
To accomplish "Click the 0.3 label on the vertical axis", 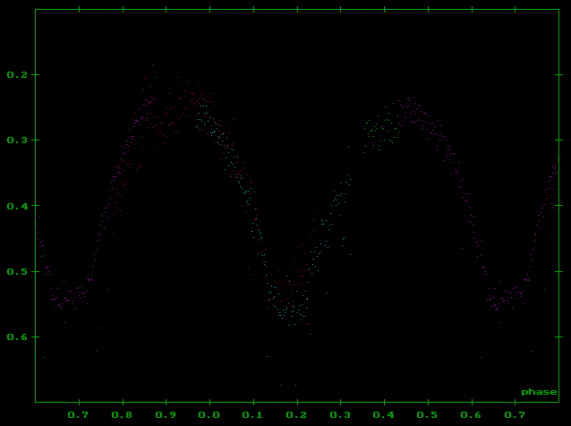I will 16,141.
